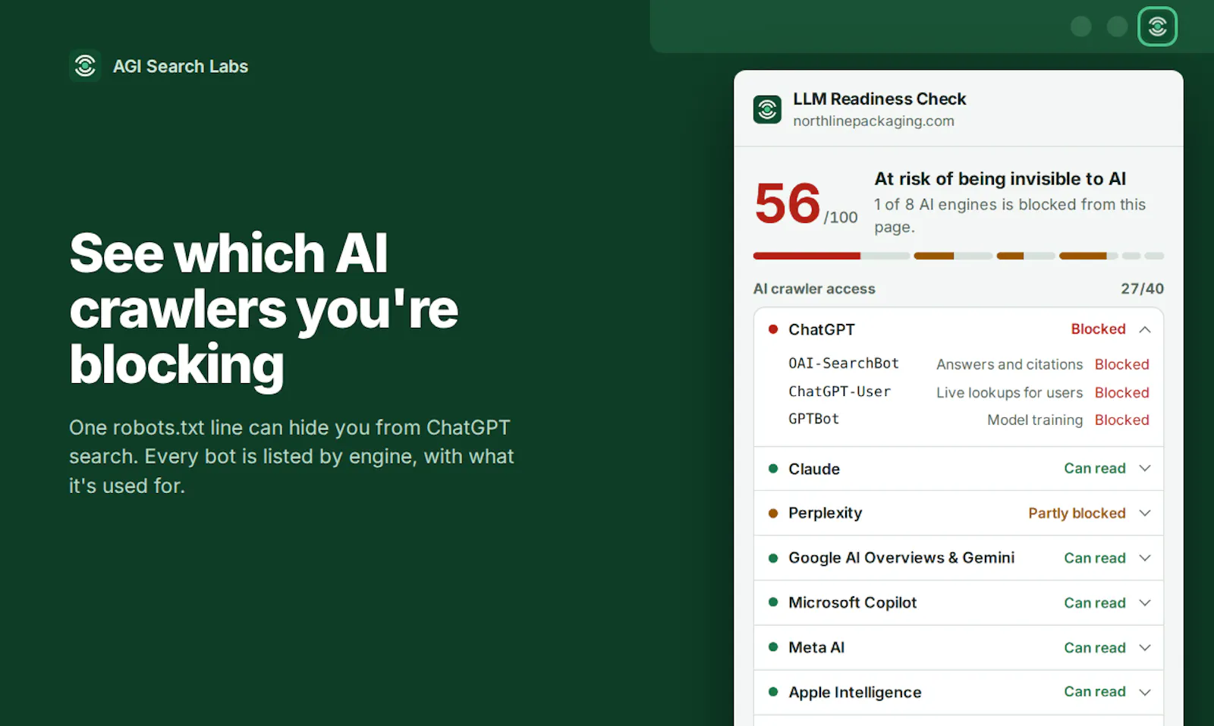Expand the Perplexity chevron
This screenshot has width=1214, height=726.
pos(1145,514)
